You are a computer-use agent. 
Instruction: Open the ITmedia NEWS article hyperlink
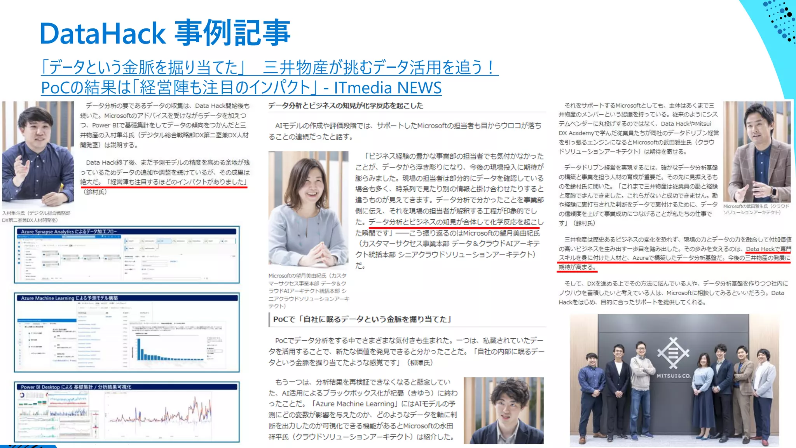(270, 77)
